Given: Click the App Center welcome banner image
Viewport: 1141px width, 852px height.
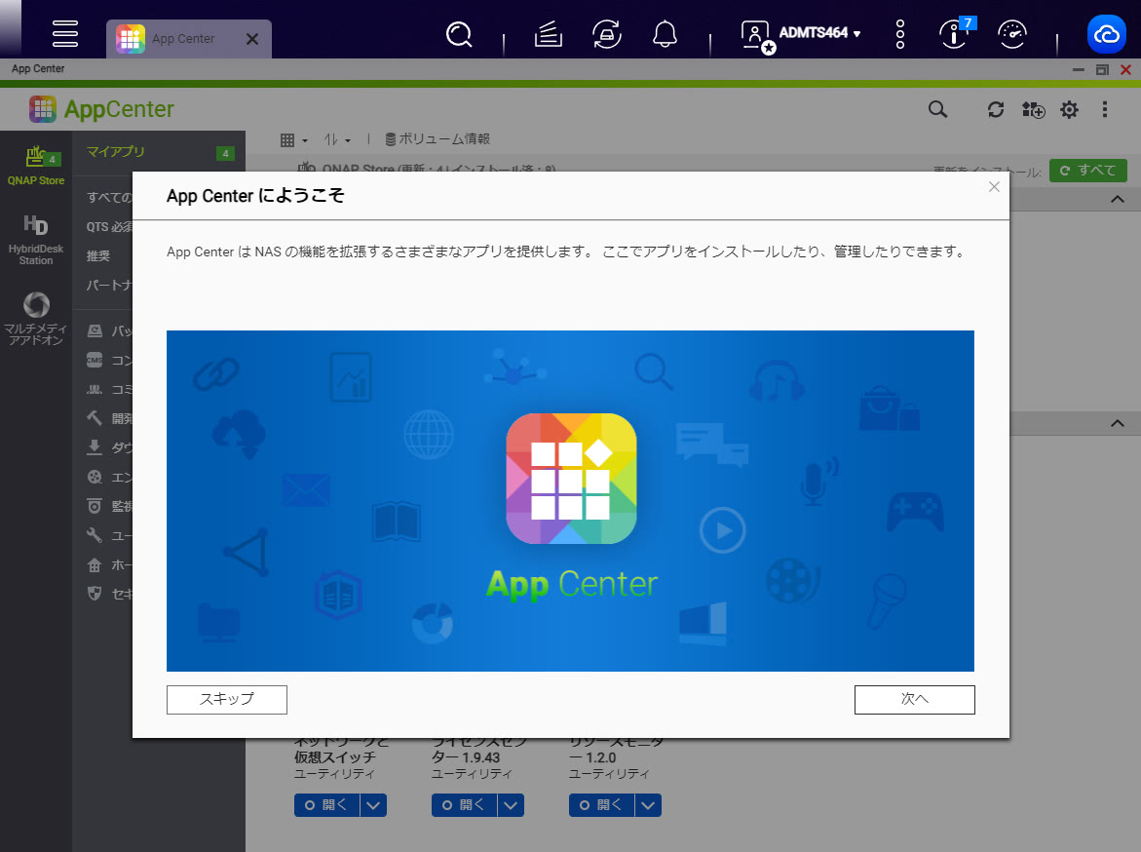Looking at the screenshot, I should pos(571,501).
